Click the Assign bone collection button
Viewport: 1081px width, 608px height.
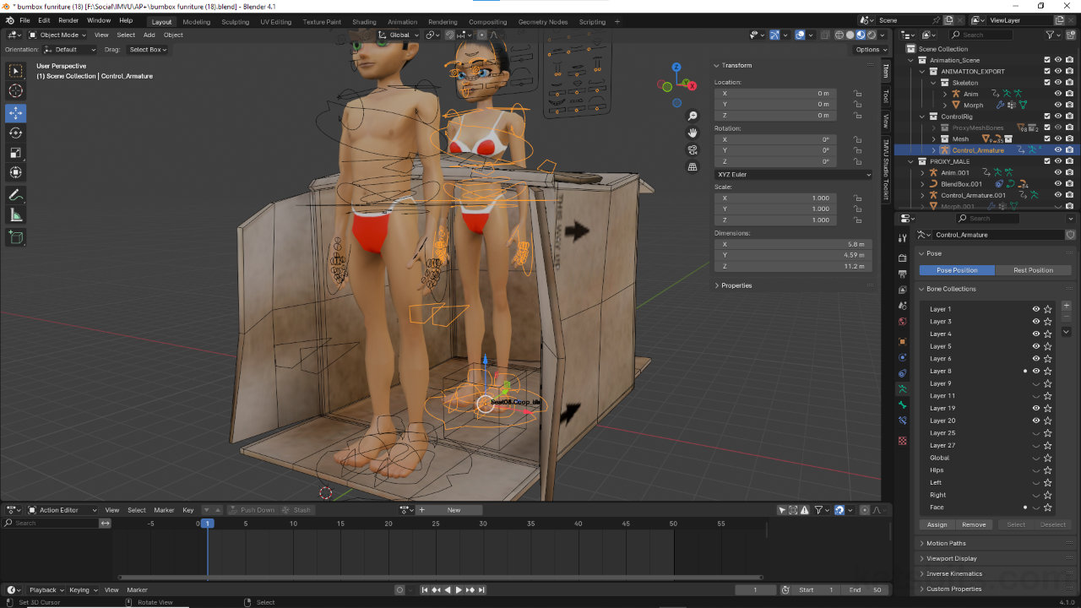coord(937,524)
